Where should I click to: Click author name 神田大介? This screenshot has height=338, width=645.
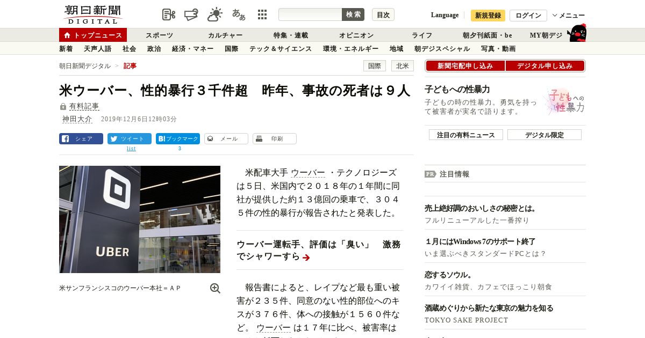(77, 119)
